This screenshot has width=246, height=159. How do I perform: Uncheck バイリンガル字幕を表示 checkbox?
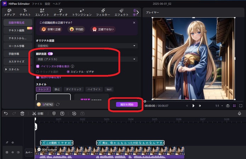(38, 66)
